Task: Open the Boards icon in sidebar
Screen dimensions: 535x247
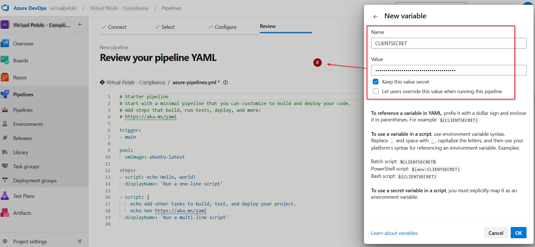Action: tap(5, 60)
